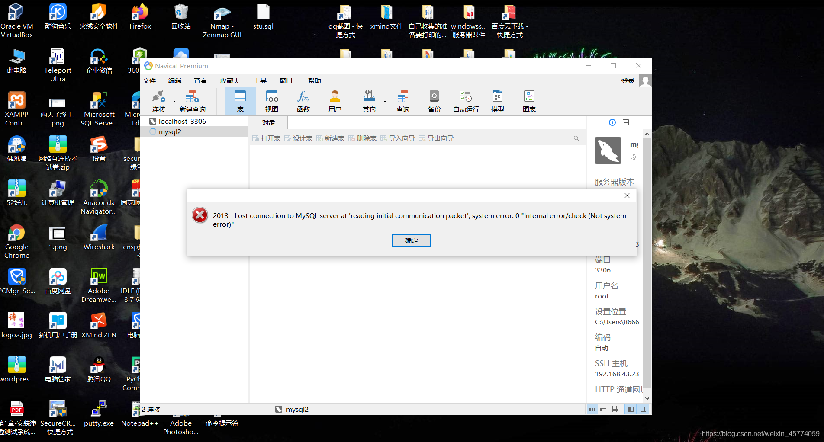This screenshot has width=824, height=442.
Task: Switch to list view in the status bar
Action: tap(603, 409)
